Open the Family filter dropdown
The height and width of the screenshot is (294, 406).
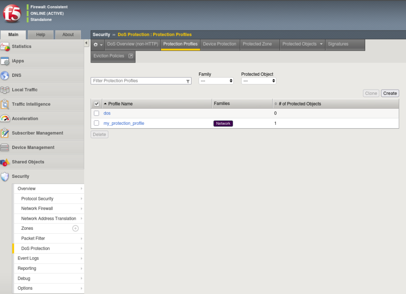click(x=216, y=81)
